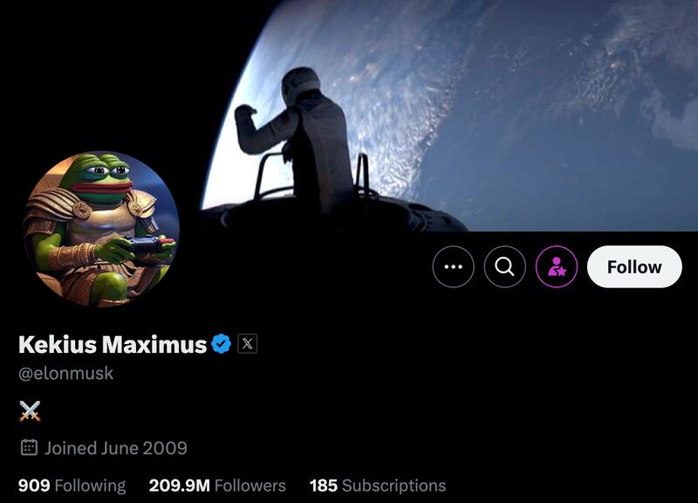698x503 pixels.
Task: Open the three-dot more options menu
Action: point(453,266)
